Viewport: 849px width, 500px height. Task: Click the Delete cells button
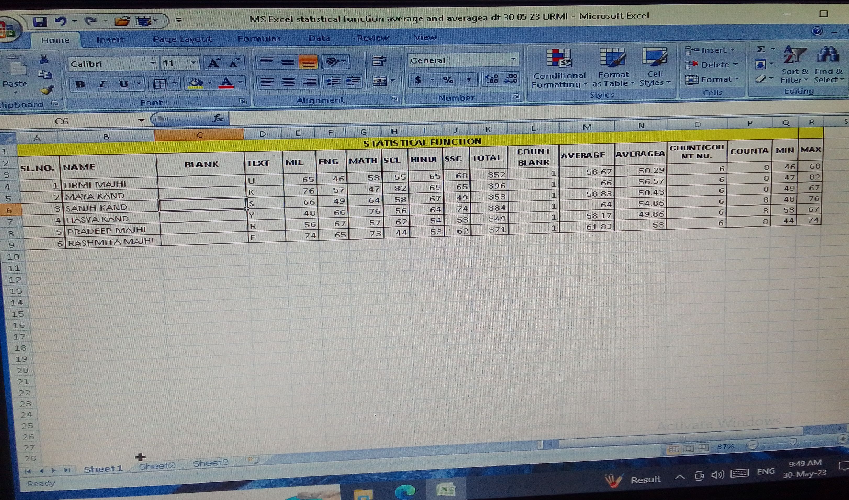coord(711,65)
